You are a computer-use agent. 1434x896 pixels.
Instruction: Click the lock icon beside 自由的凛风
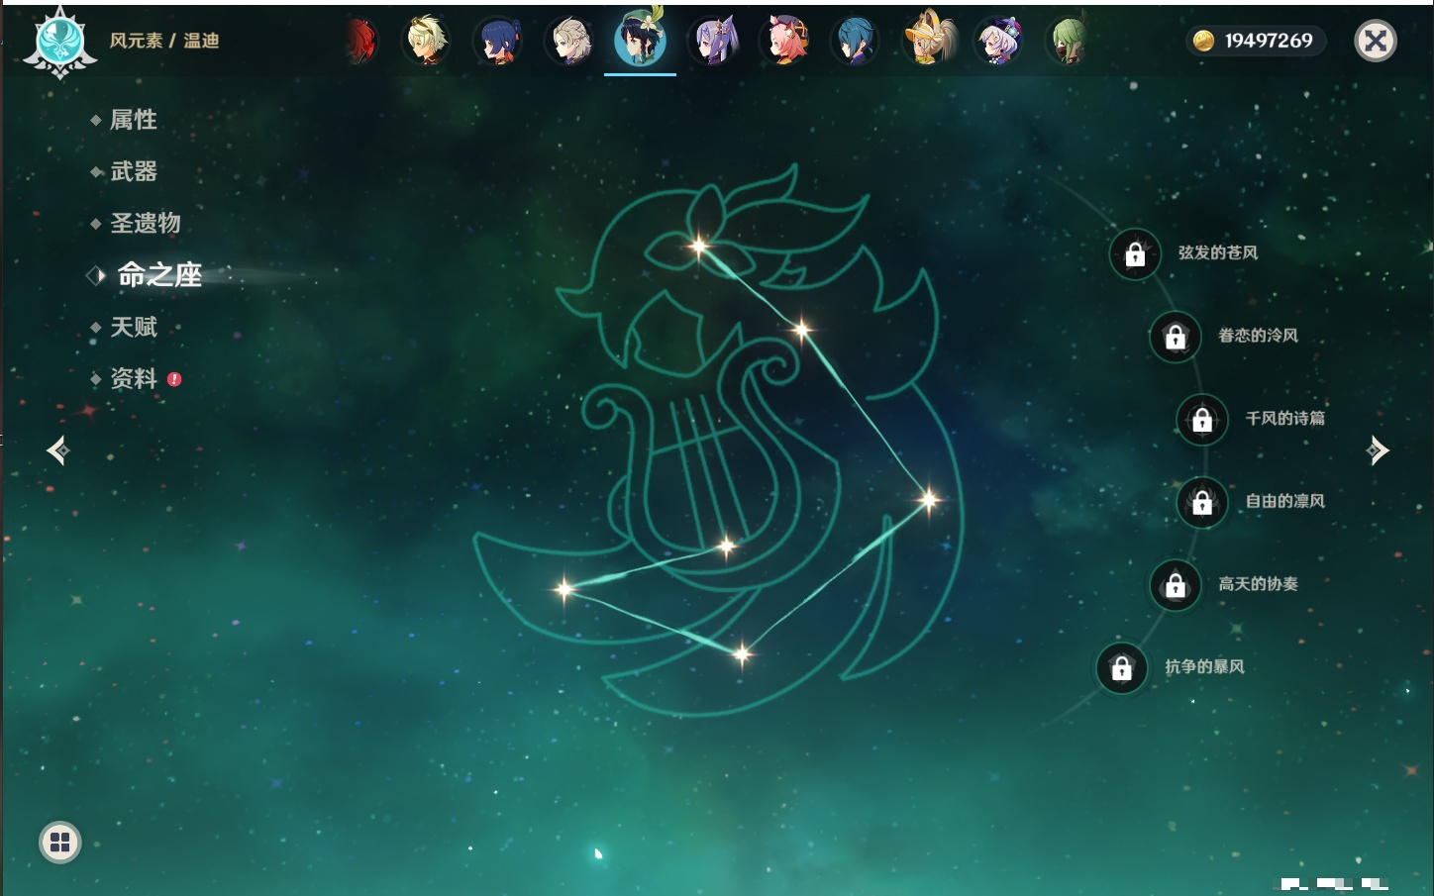(1202, 503)
